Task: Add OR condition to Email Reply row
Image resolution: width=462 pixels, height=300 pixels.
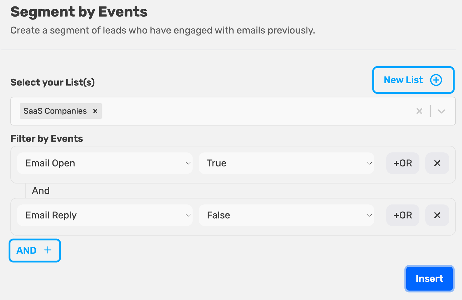Action: tap(403, 215)
